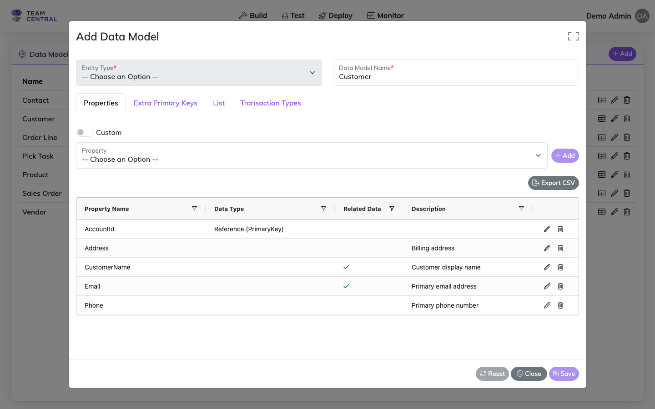This screenshot has height=409, width=655.
Task: Open the Monitor menu
Action: [x=385, y=15]
